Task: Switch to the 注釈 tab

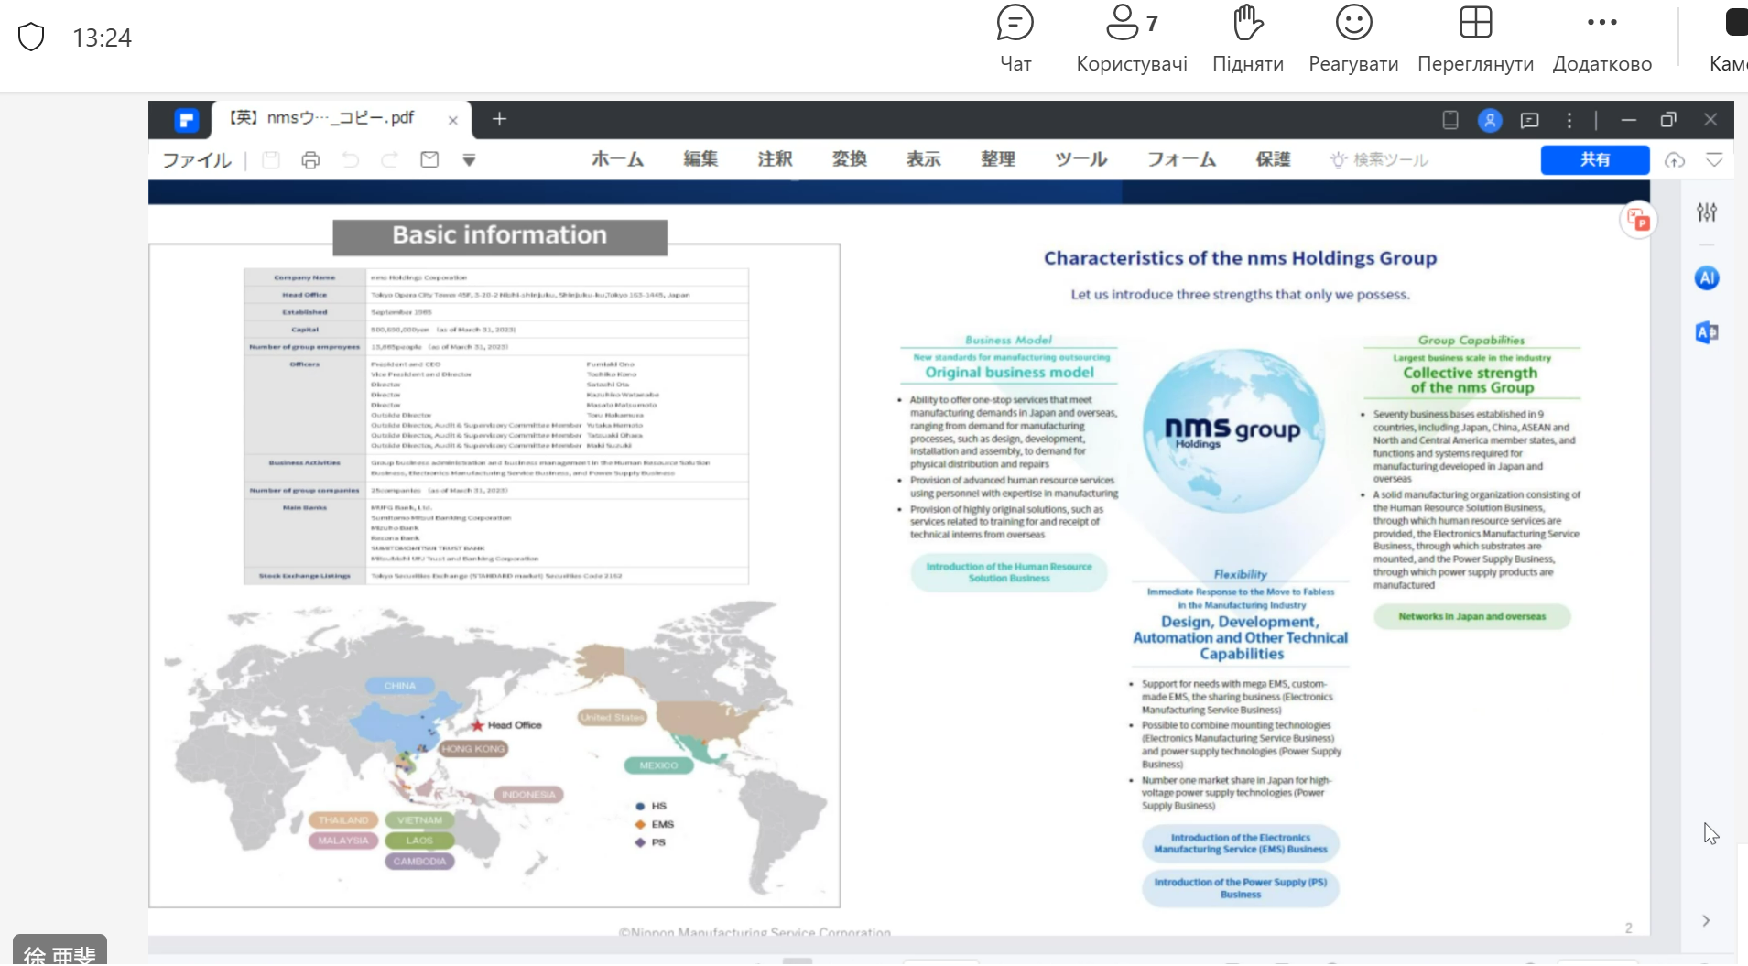Action: [x=775, y=159]
